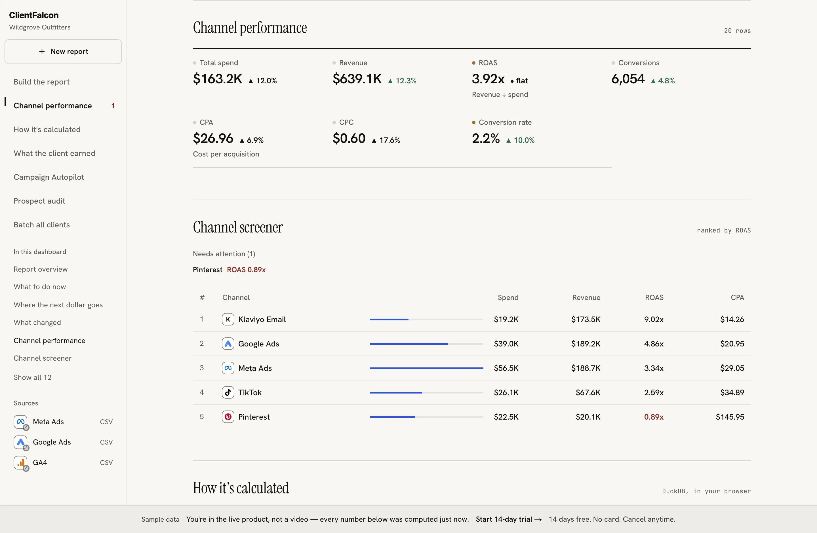
Task: Click the Meta Ads spend bar
Action: tap(426, 368)
